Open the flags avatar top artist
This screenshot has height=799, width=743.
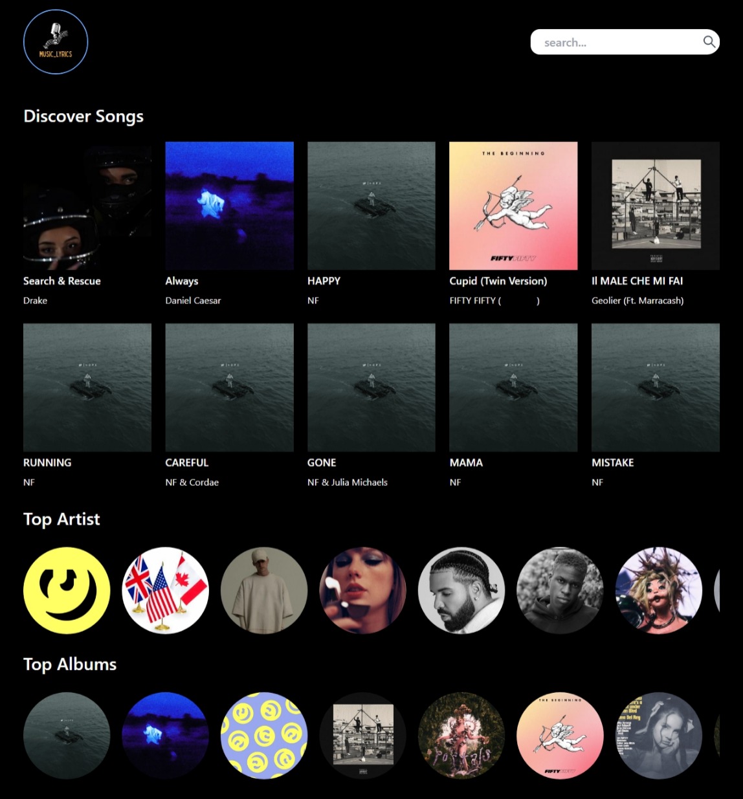165,591
